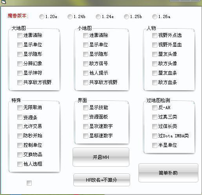Check the 资源面板 option

(x=86, y=117)
